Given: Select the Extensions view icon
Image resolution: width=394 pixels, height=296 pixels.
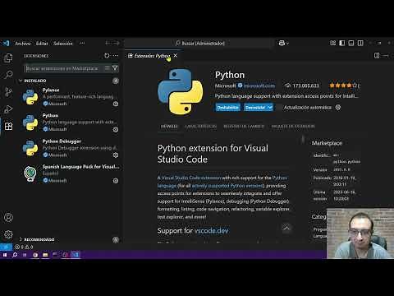Looking at the screenshot, I should (8, 127).
